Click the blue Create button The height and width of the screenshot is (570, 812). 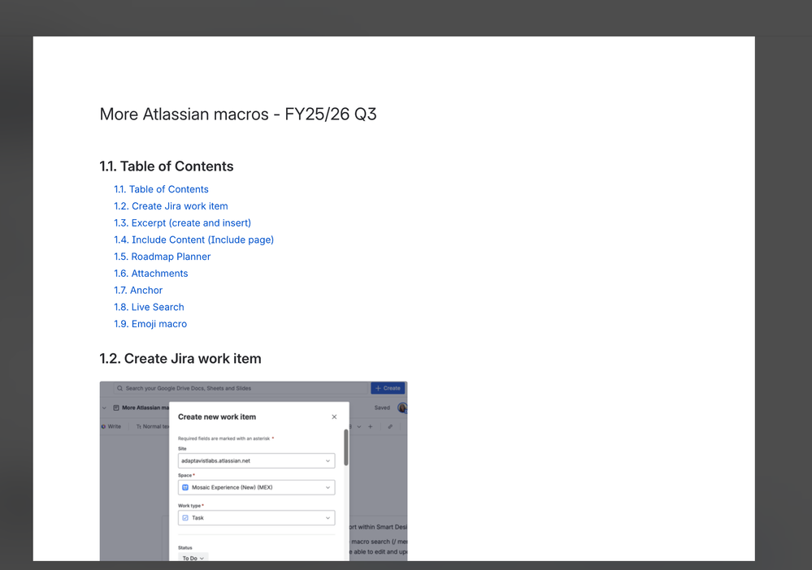387,388
